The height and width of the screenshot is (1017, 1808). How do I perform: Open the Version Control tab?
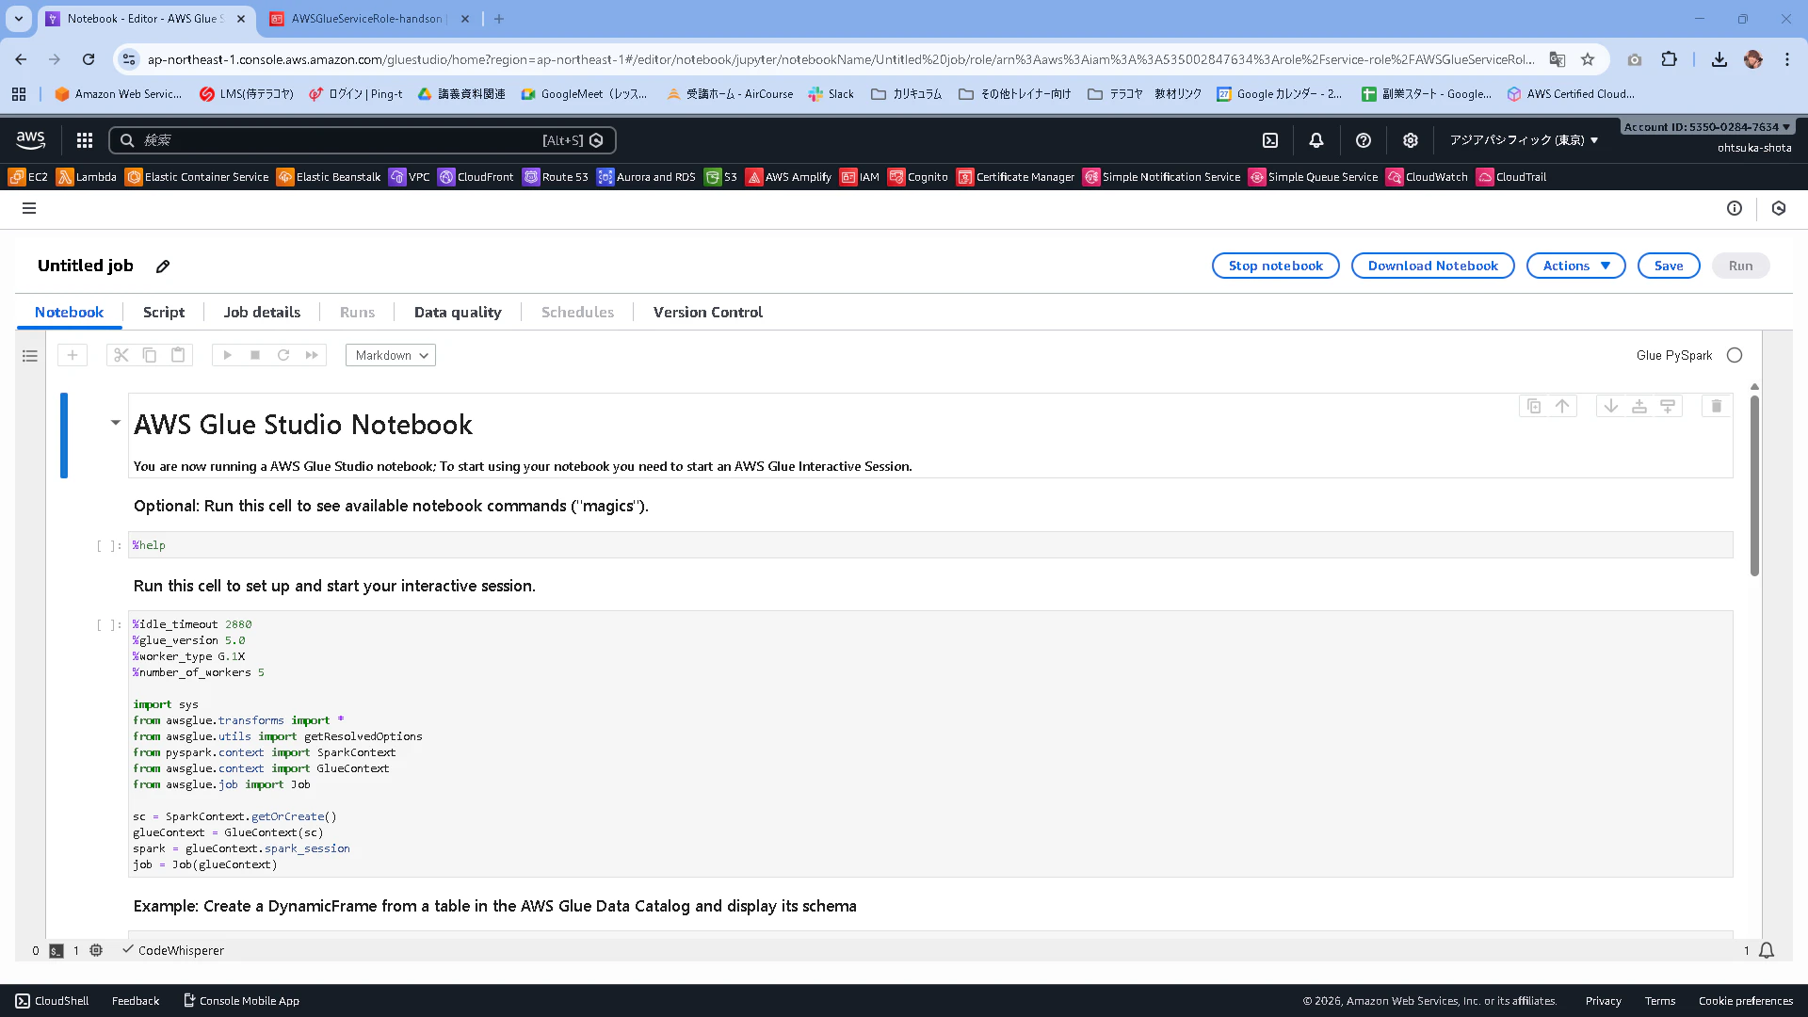click(x=707, y=312)
